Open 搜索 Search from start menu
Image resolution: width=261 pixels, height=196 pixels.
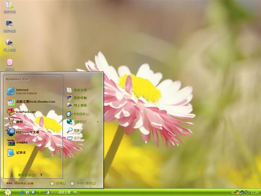(75, 130)
